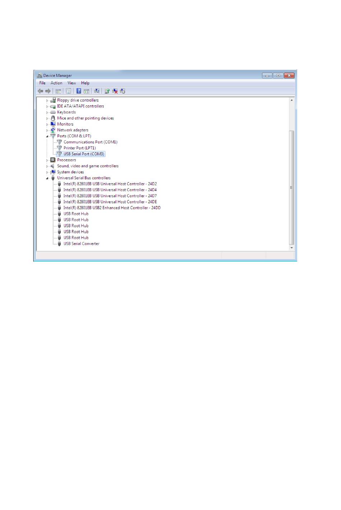Click the Processors category icon

coord(53,160)
